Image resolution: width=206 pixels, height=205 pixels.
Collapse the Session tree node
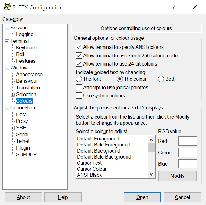[7, 28]
